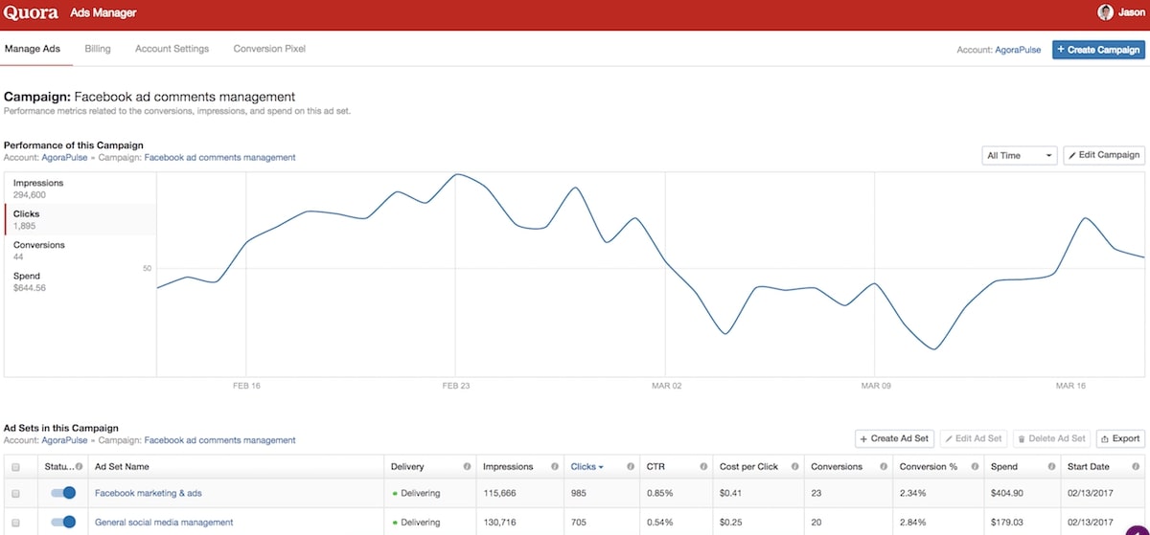
Task: Toggle status switch for General social media management
Action: coord(63,522)
